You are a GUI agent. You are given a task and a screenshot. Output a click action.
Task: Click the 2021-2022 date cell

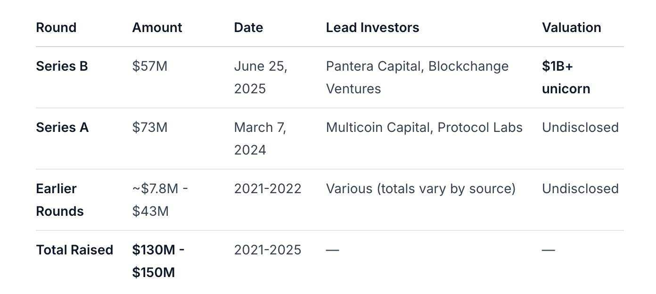pos(268,189)
